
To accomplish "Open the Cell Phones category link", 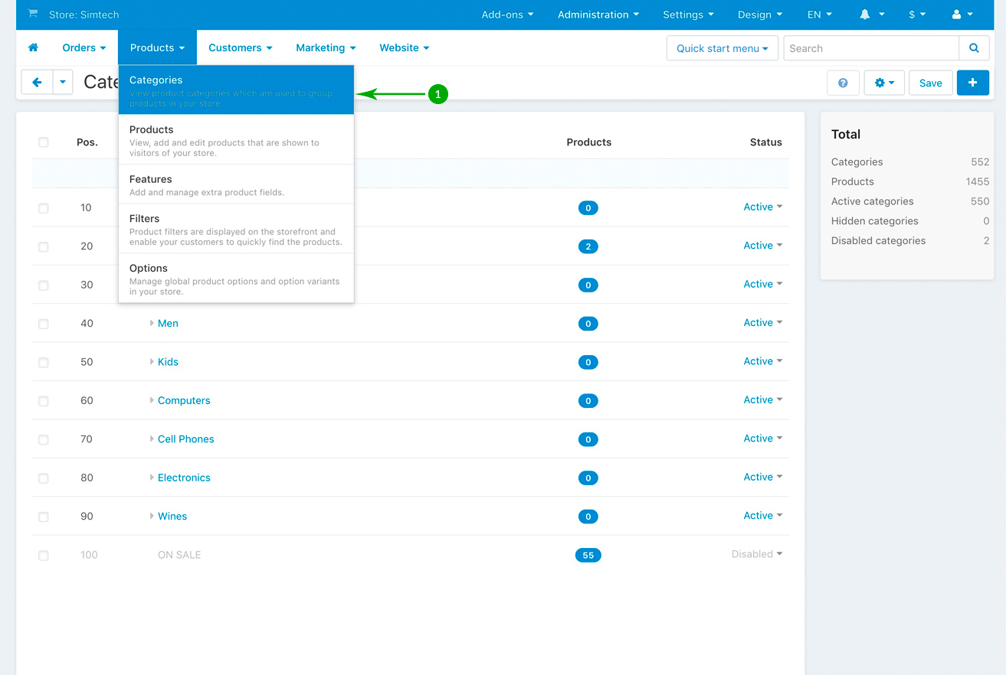I will [185, 439].
